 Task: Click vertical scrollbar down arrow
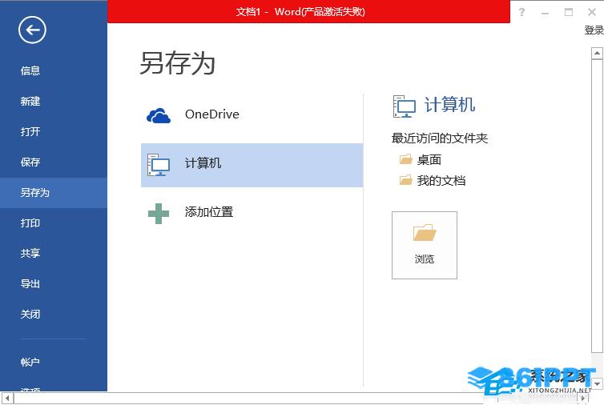click(597, 384)
